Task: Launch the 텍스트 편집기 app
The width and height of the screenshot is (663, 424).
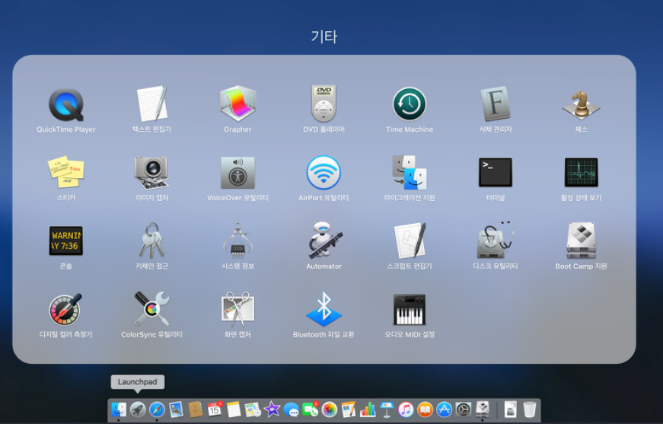Action: pos(151,104)
